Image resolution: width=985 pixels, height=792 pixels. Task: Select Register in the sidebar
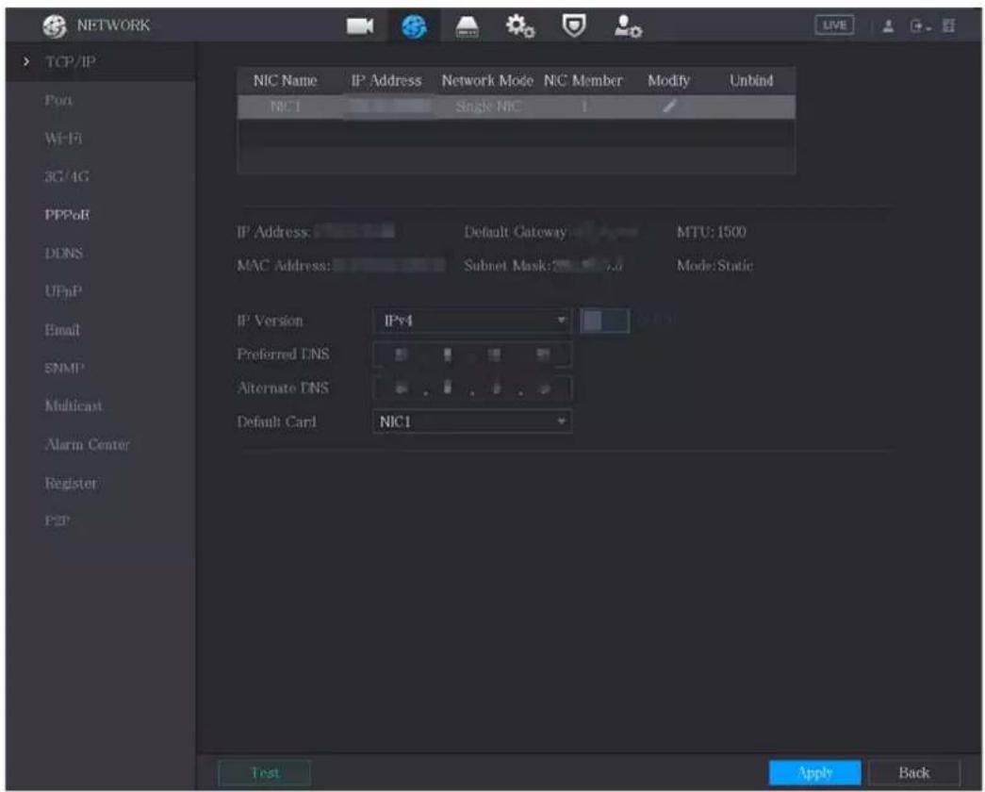click(x=71, y=484)
